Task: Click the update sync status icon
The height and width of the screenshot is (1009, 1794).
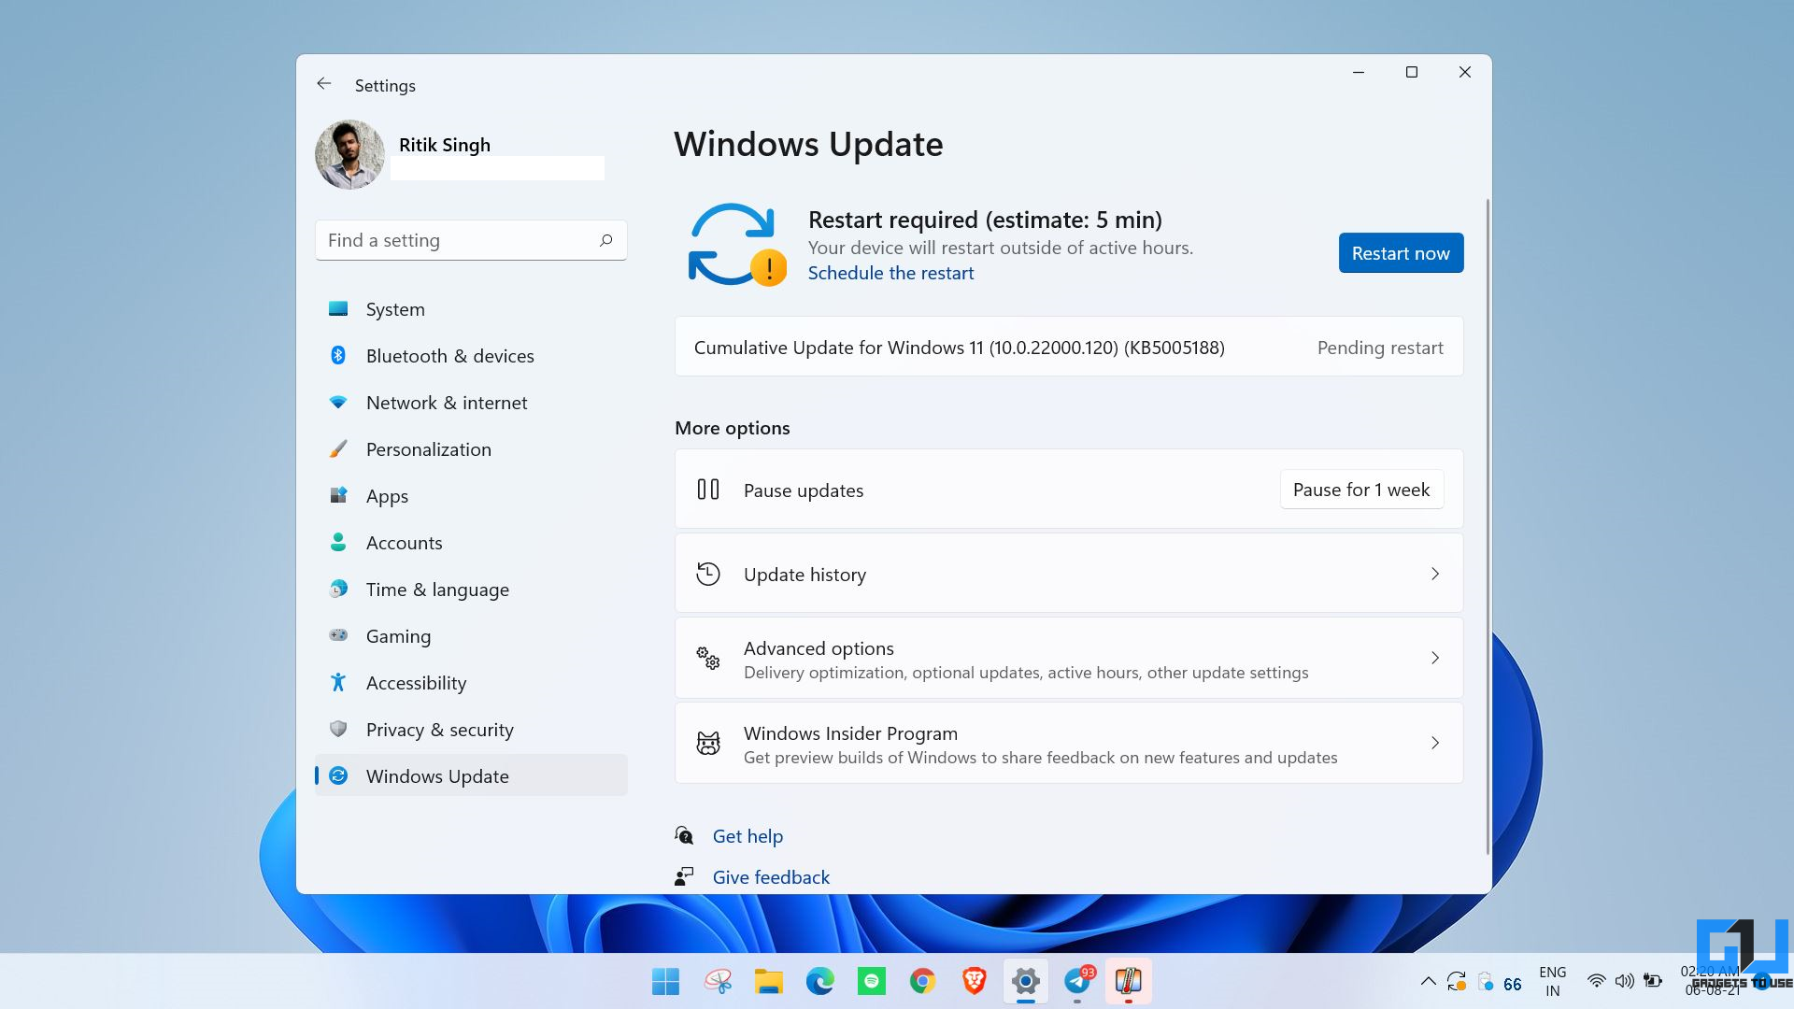Action: tap(736, 245)
